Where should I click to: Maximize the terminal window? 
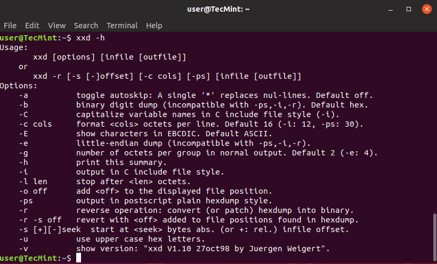click(x=409, y=9)
